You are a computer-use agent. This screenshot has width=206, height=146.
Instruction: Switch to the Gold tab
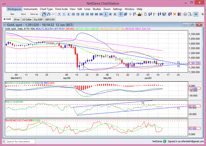coord(7,19)
